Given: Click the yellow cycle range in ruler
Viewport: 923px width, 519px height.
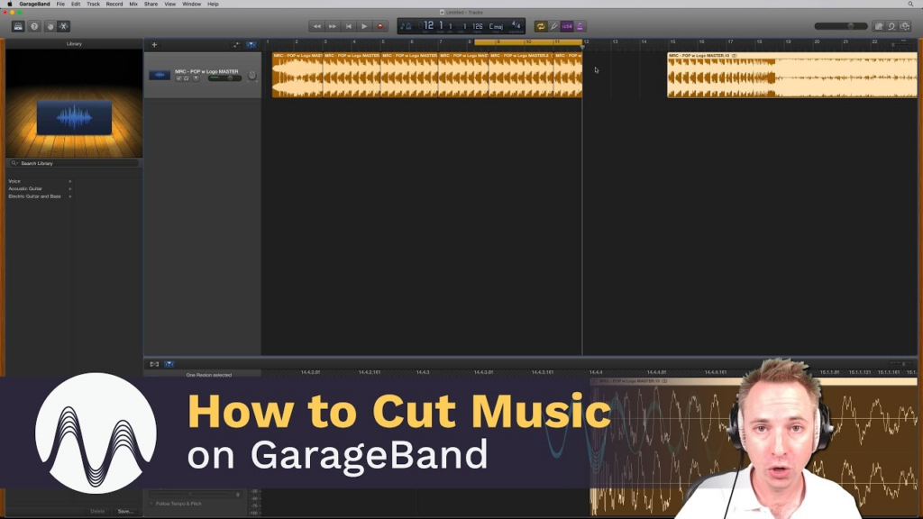Looking at the screenshot, I should point(528,42).
